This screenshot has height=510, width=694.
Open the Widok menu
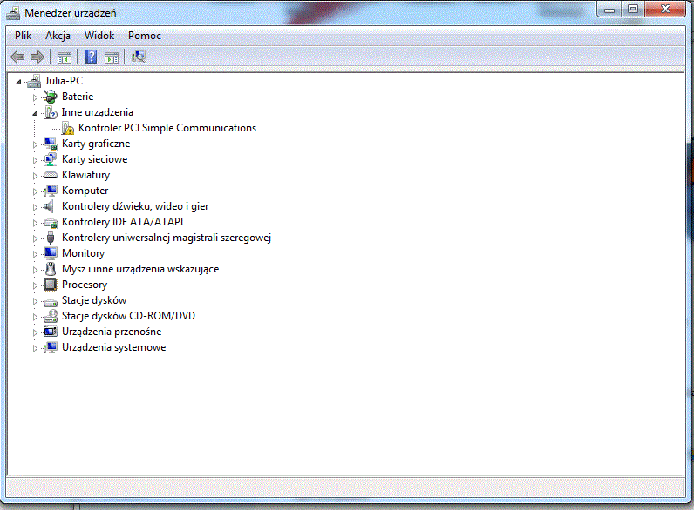point(99,36)
